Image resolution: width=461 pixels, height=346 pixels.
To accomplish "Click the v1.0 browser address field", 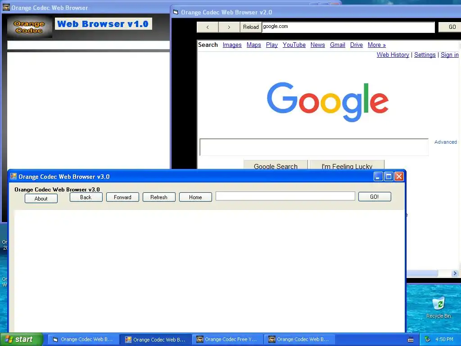I will 89,45.
